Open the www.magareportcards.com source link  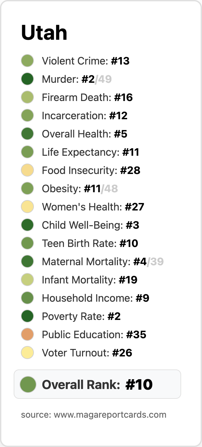pyautogui.click(x=110, y=415)
